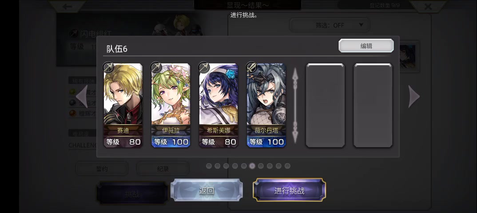The image size is (477, 213).
Task: Tap the bow icon on 希斯美娜 card
Action: pyautogui.click(x=203, y=67)
